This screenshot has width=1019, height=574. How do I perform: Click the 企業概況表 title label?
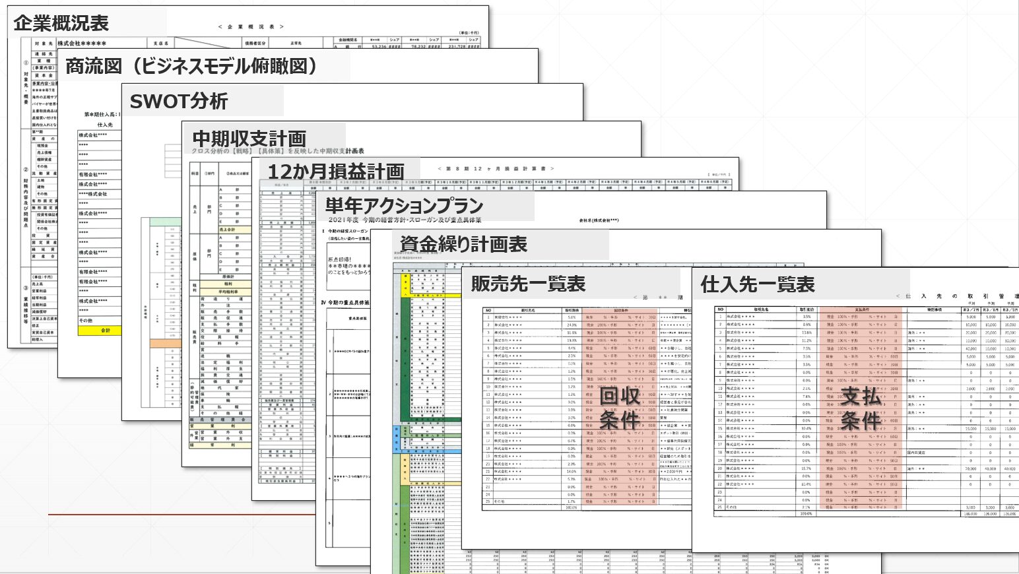[61, 24]
